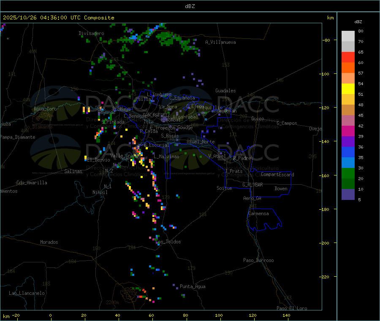This screenshot has width=380, height=321.
Task: Click the 2200m elevation label near the volcano
Action: (x=112, y=302)
